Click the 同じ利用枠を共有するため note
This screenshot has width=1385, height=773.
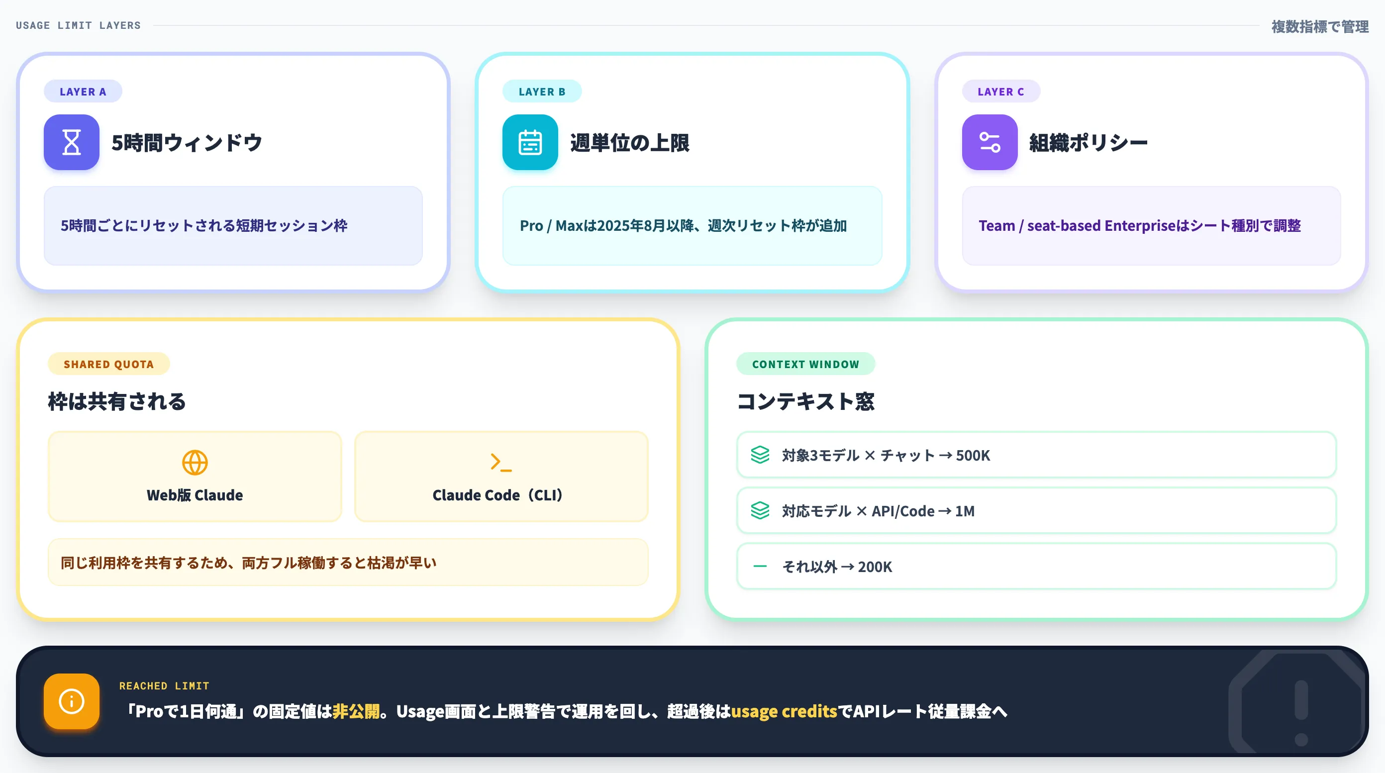click(x=348, y=562)
